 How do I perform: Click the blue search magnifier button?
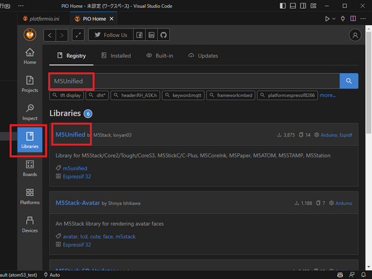349,81
